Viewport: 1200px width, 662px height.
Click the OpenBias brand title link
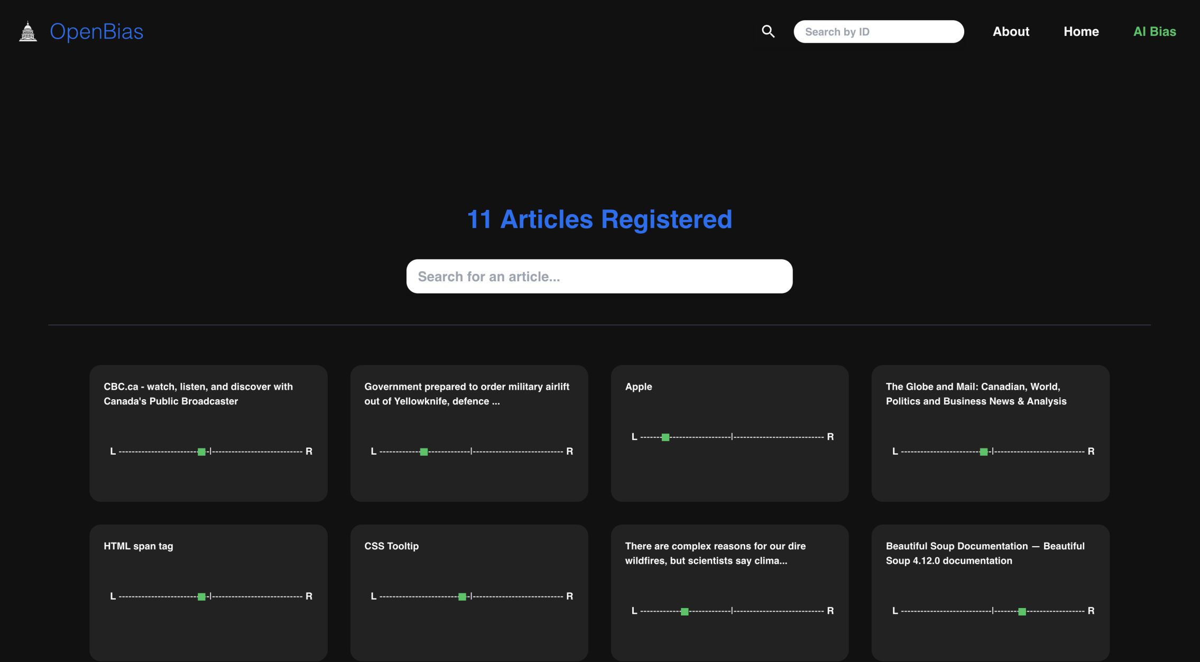coord(96,32)
